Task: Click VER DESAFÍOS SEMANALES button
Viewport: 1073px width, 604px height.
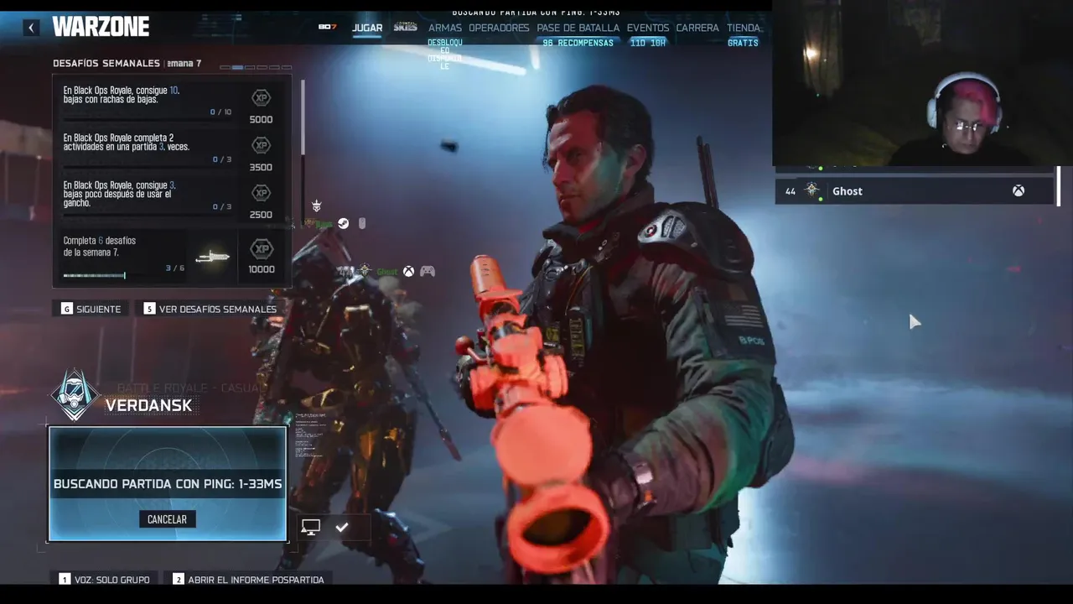Action: (x=210, y=309)
